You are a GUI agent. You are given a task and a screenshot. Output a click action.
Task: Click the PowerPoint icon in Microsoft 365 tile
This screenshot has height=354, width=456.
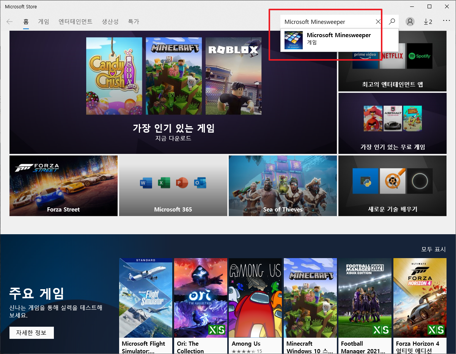click(x=182, y=183)
